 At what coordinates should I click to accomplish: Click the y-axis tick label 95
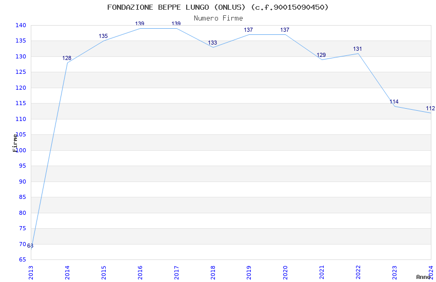pyautogui.click(x=23, y=166)
